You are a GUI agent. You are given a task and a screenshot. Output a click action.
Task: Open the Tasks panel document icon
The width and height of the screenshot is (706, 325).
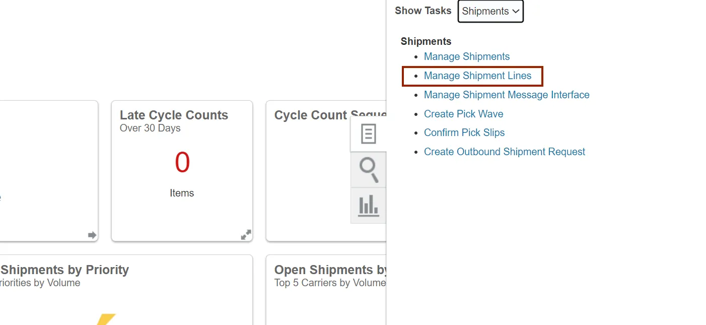[368, 135]
